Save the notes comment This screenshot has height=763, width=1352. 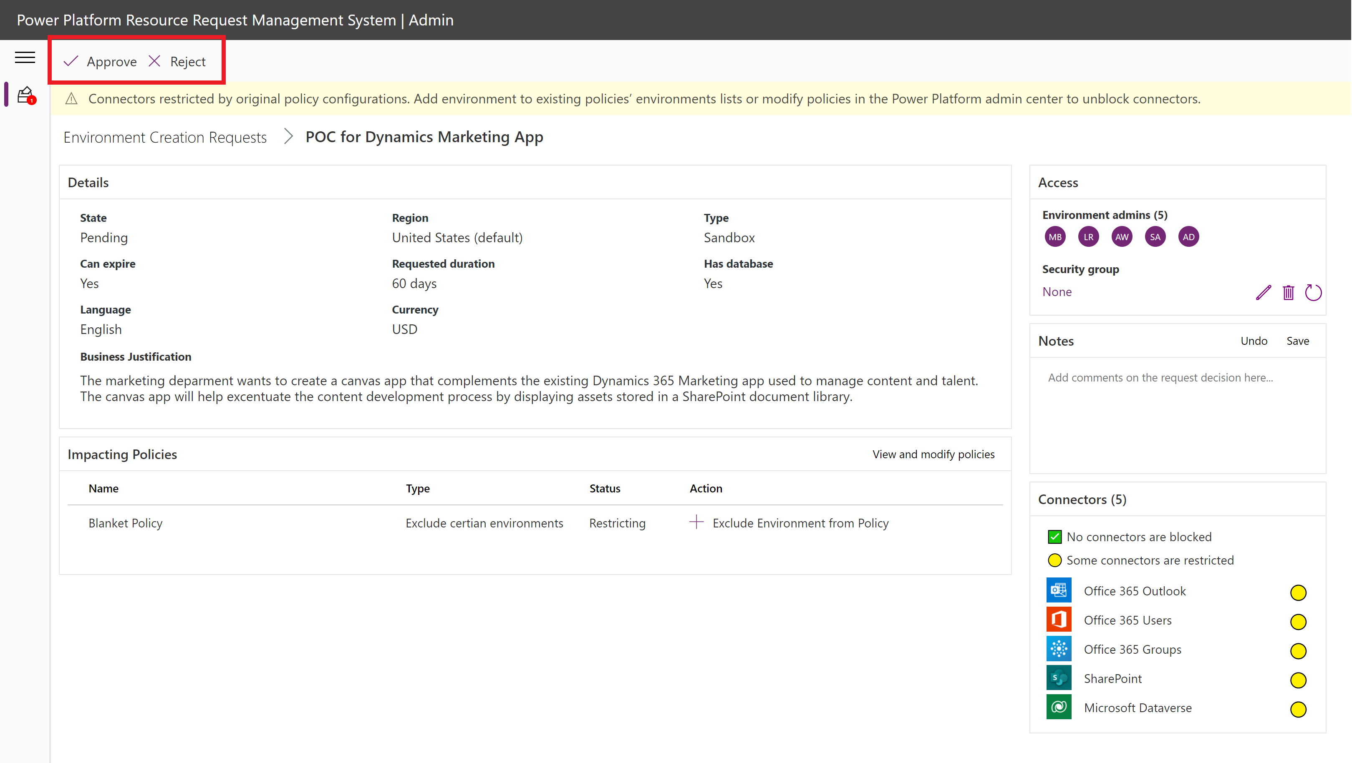(x=1297, y=341)
